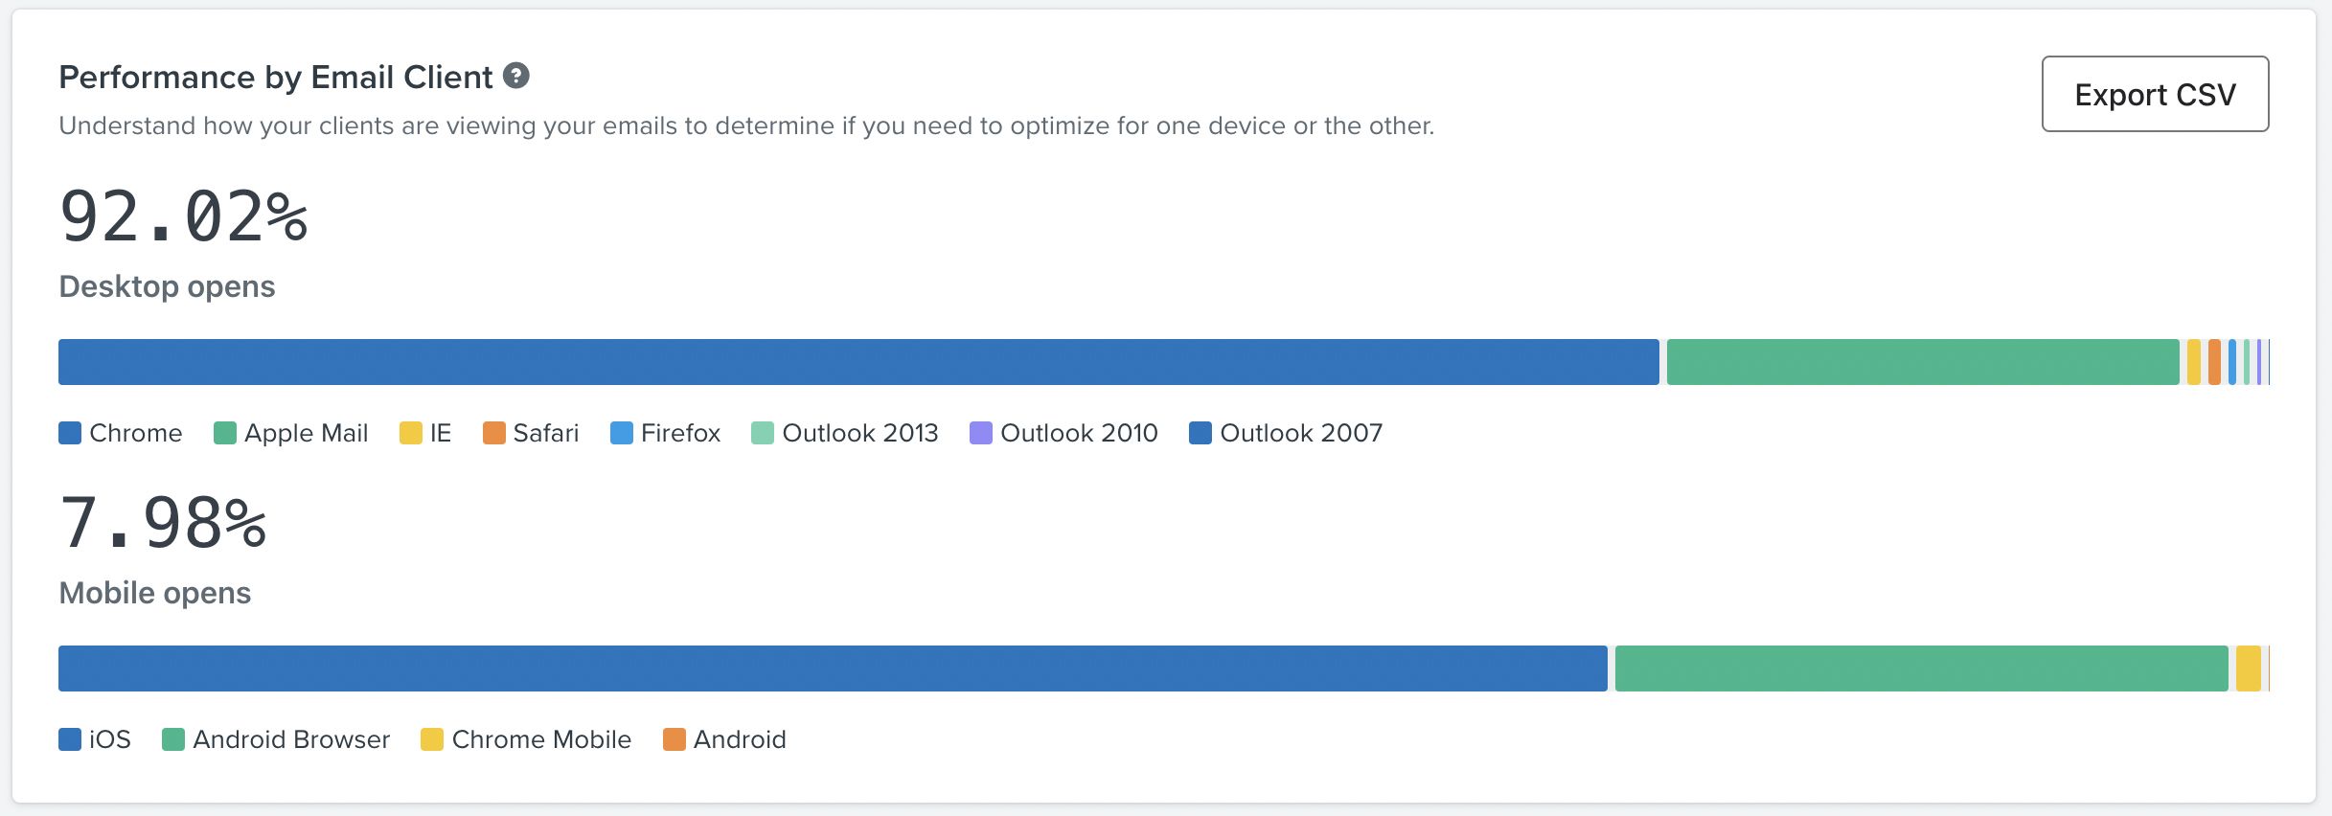Click the Export CSV button
The width and height of the screenshot is (2332, 816).
[x=2154, y=94]
